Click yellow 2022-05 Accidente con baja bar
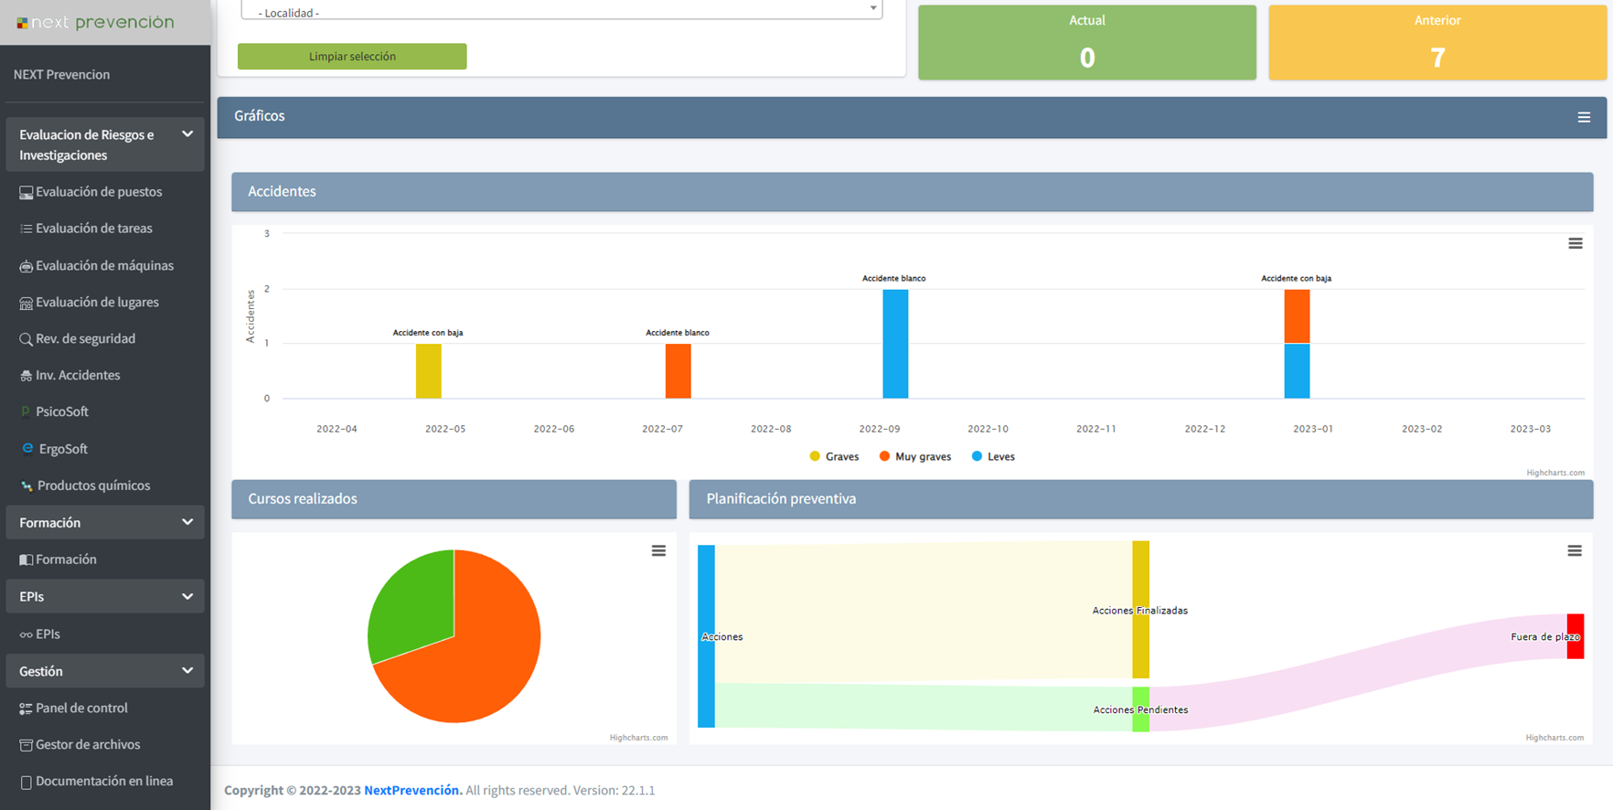This screenshot has width=1613, height=810. point(429,371)
